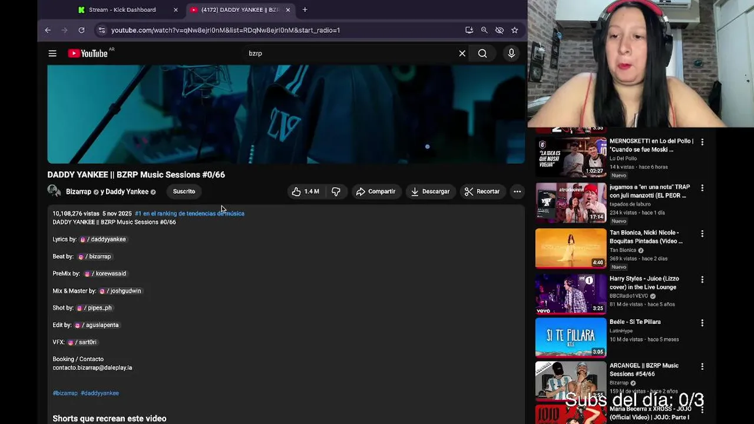This screenshot has height=424, width=754.
Task: Click the magnifying glass search button
Action: [482, 54]
